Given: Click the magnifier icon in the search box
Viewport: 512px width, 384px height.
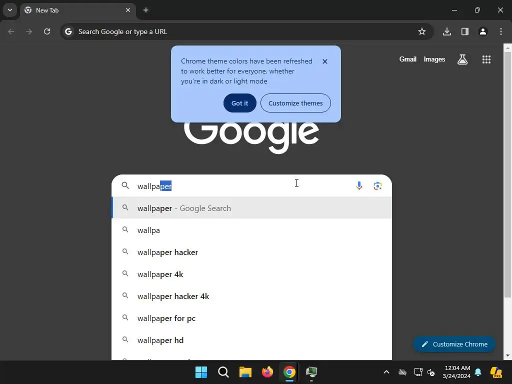Looking at the screenshot, I should point(125,186).
